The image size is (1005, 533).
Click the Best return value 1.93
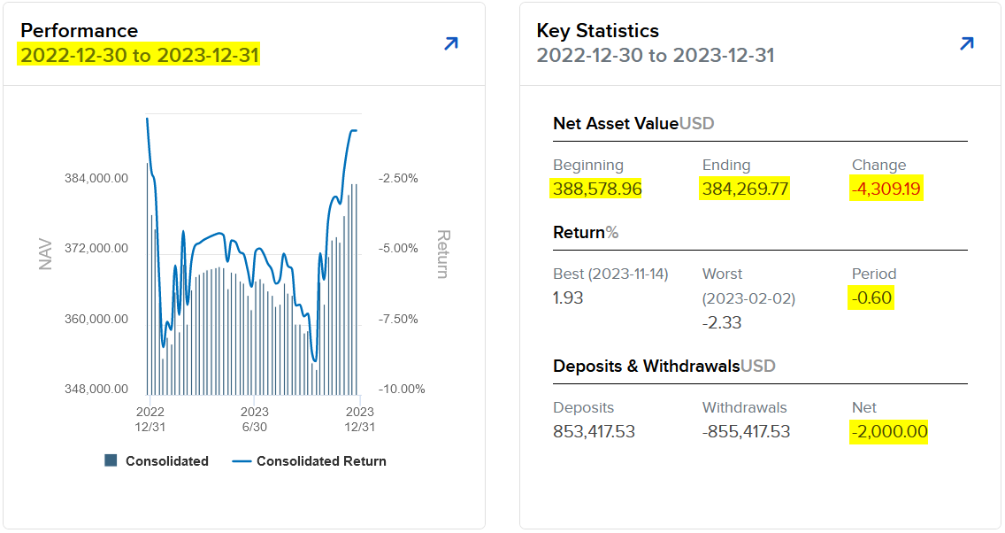pyautogui.click(x=568, y=297)
